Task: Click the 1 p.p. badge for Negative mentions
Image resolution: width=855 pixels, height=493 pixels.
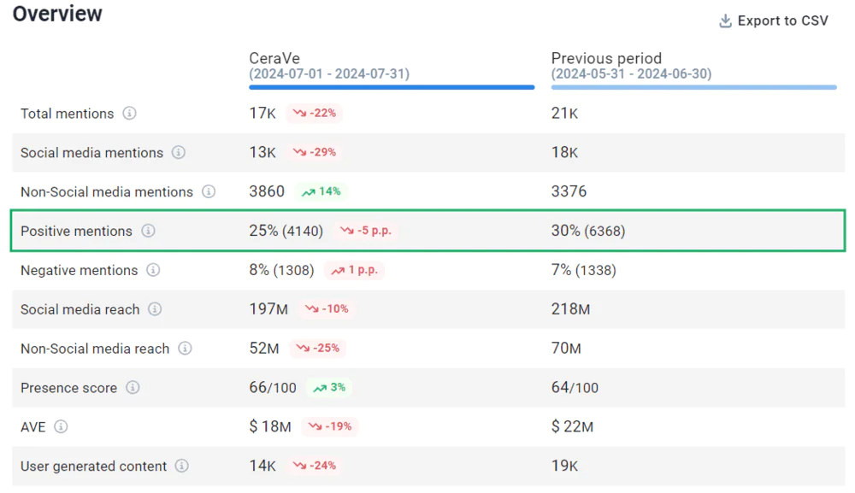Action: pyautogui.click(x=355, y=270)
